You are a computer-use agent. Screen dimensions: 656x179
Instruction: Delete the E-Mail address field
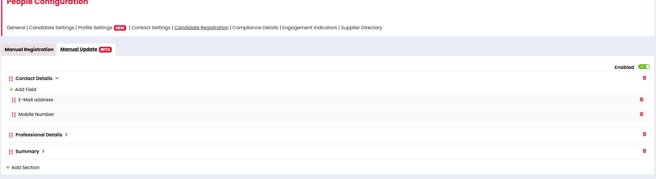641,100
